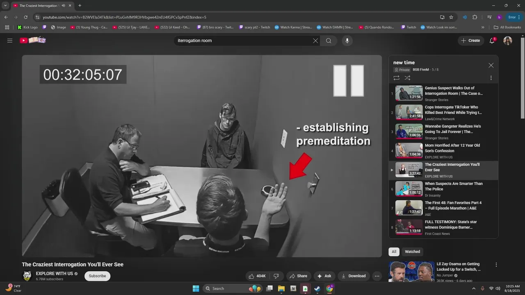The image size is (525, 295).
Task: Share the video
Action: [x=298, y=276]
